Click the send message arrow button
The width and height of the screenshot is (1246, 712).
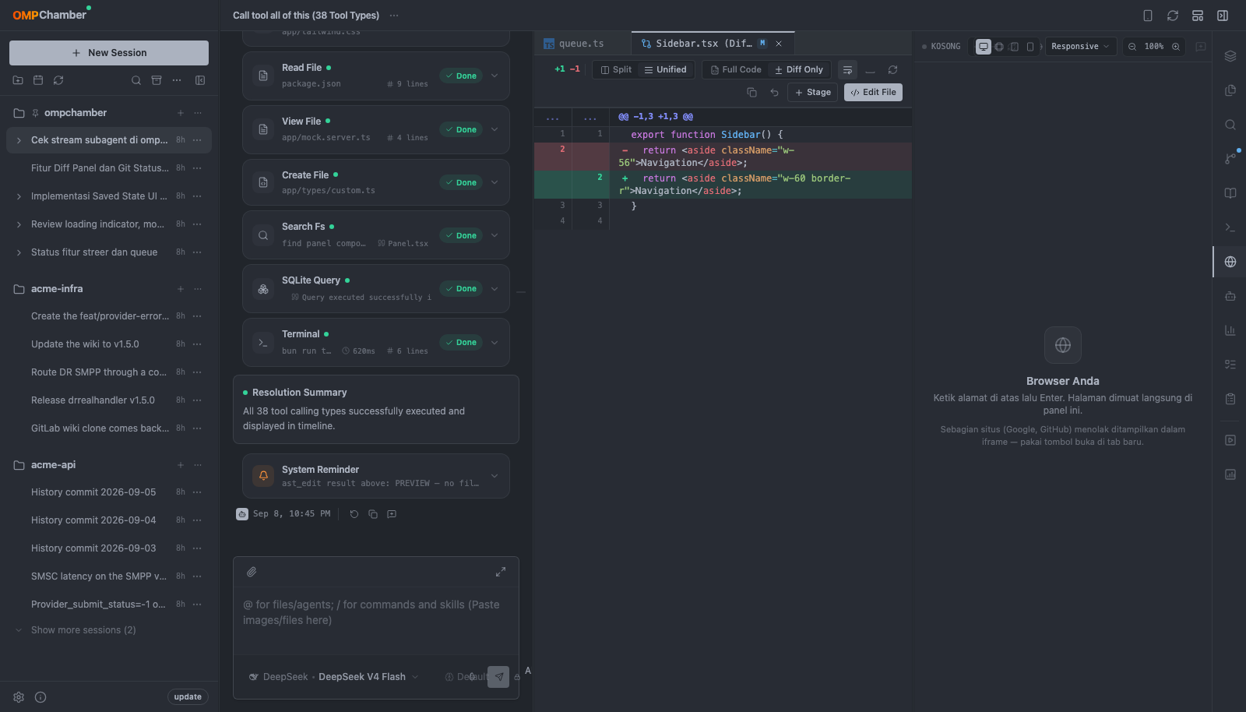[498, 676]
